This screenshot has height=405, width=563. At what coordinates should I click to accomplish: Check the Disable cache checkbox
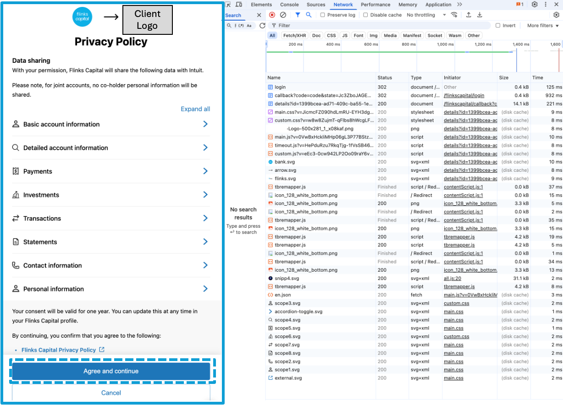click(x=365, y=15)
